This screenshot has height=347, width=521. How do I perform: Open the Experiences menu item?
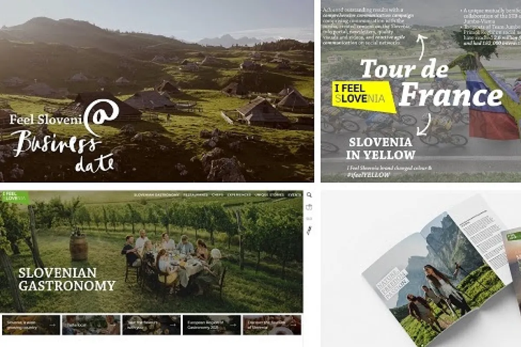239,195
